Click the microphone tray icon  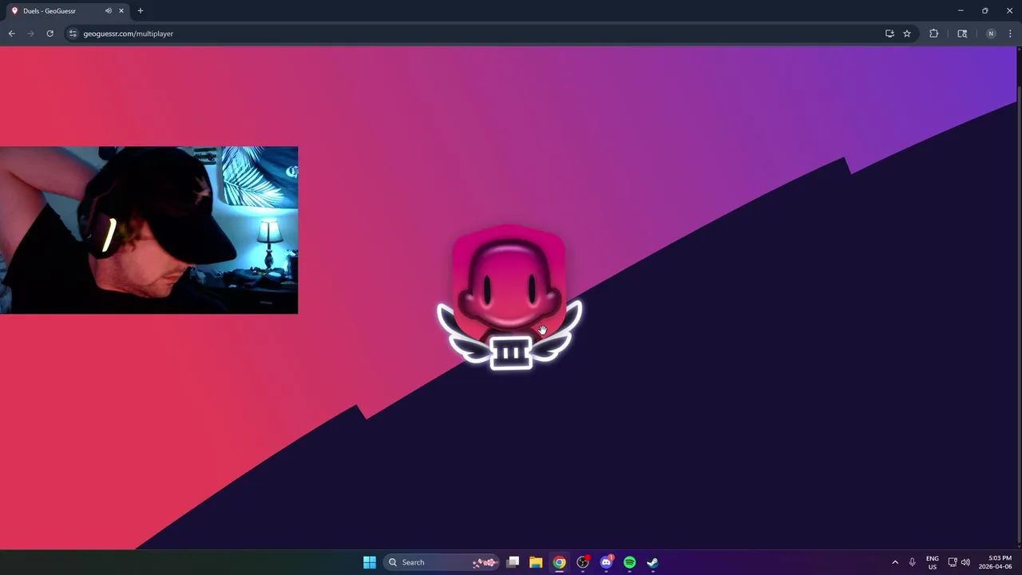(912, 562)
